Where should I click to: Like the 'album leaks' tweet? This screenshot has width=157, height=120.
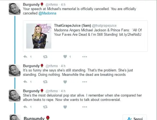tap(65, 107)
